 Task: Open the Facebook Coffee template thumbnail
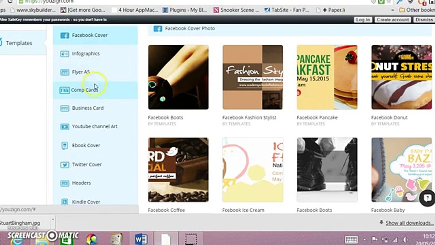178,170
